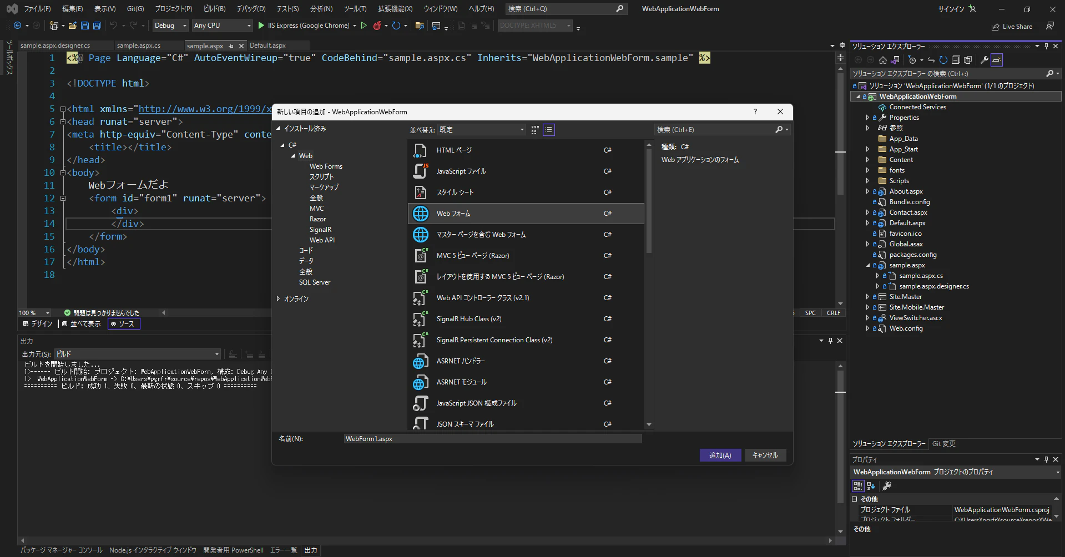This screenshot has width=1065, height=557.
Task: Click the w3.org namespace link in the code
Action: pyautogui.click(x=205, y=109)
